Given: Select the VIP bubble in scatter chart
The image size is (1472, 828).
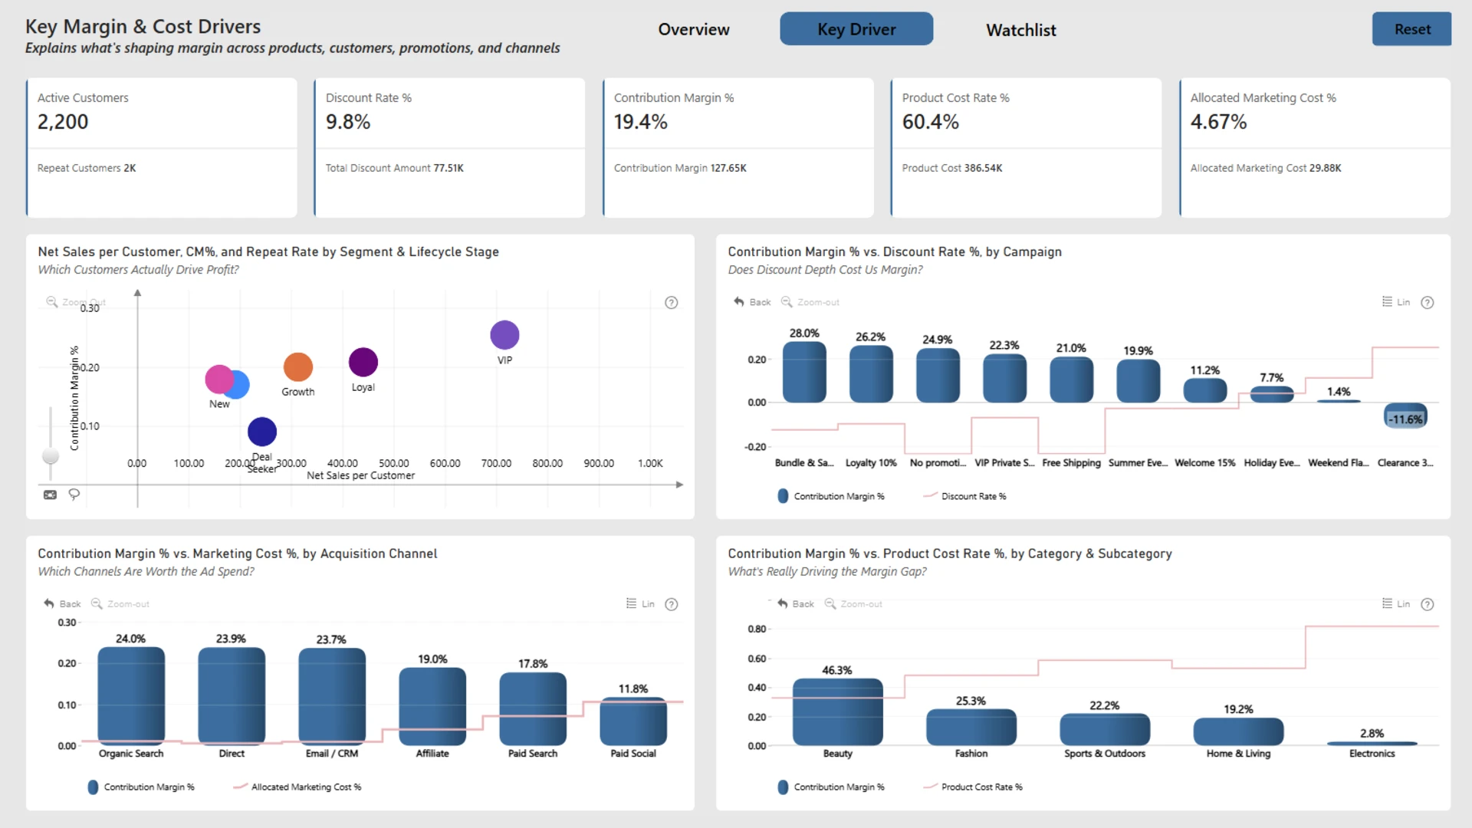Looking at the screenshot, I should tap(504, 335).
